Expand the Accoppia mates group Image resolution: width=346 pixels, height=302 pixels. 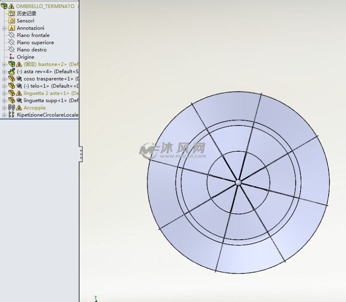[3, 107]
